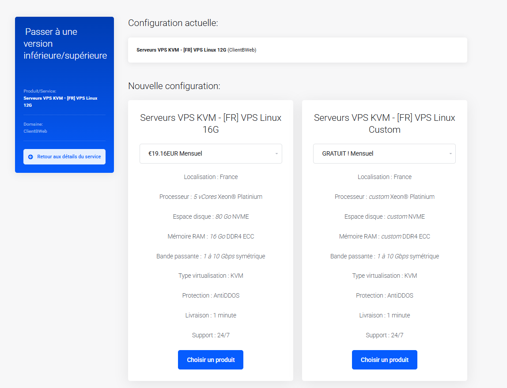Open the billing cycle dropdown for VPS Linux 16G

pos(211,153)
